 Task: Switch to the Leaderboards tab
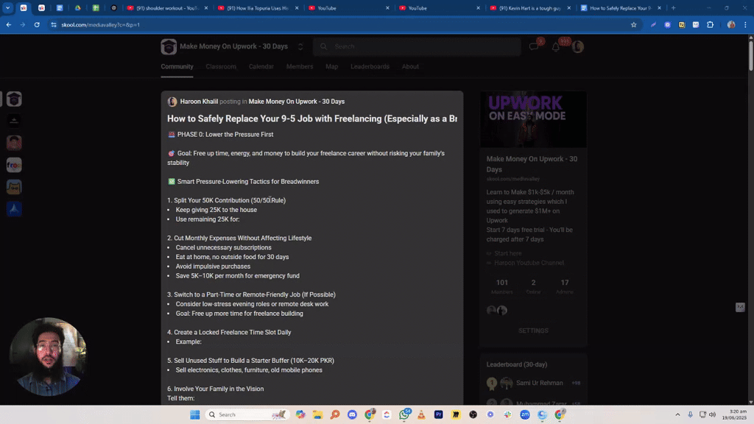(x=370, y=66)
